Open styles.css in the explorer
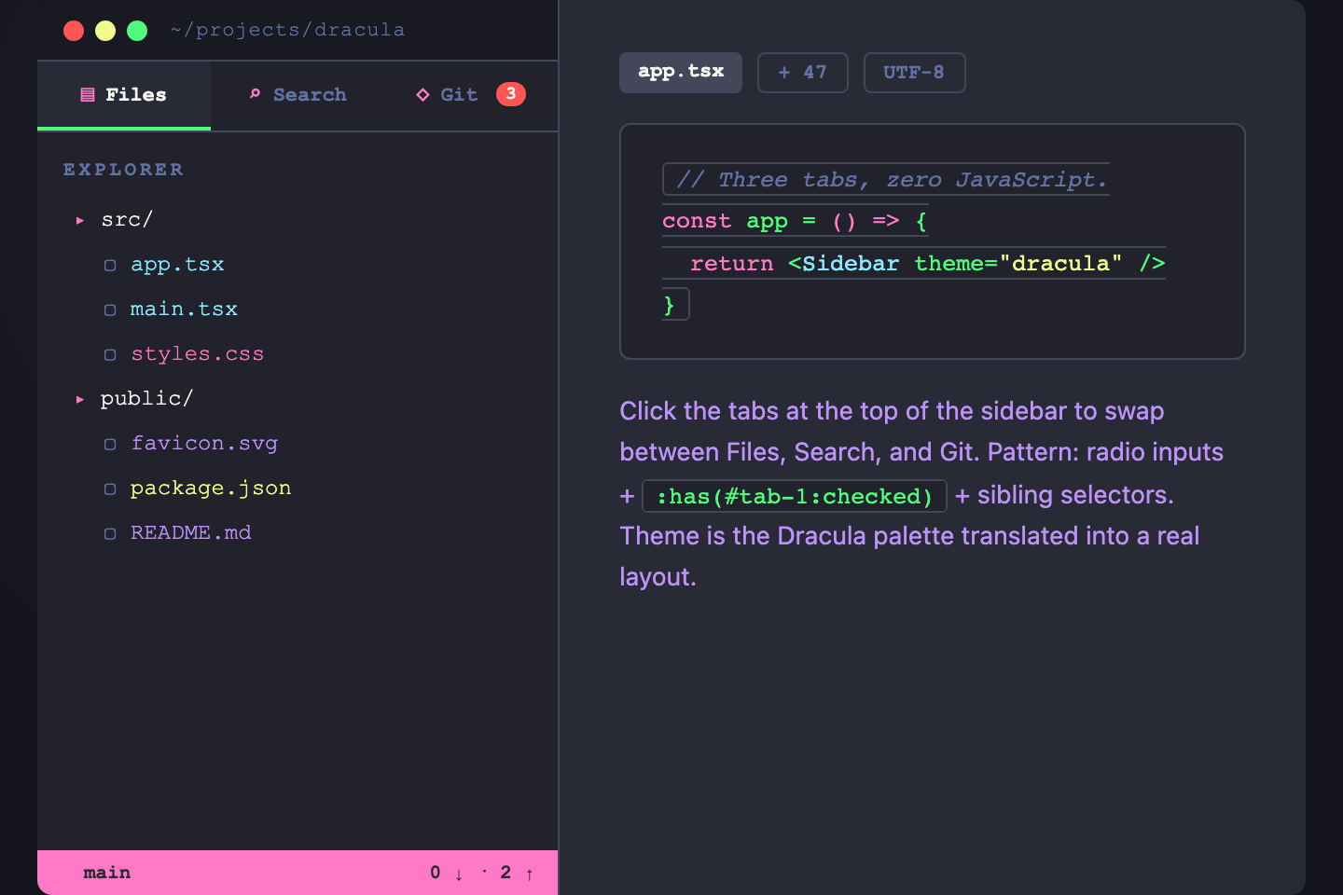The height and width of the screenshot is (895, 1343). click(x=197, y=354)
